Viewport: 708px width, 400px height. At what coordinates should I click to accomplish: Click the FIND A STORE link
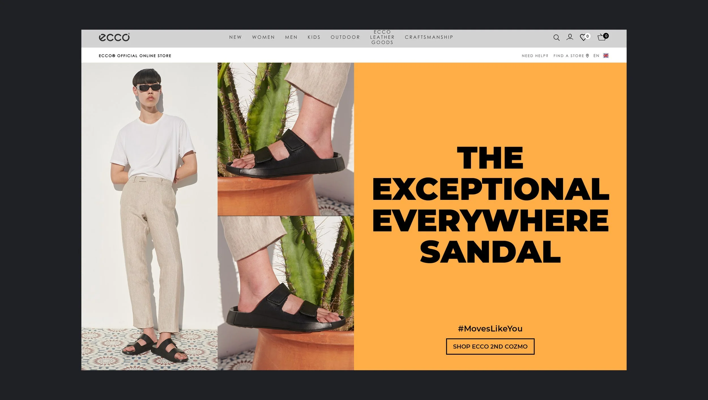pyautogui.click(x=569, y=56)
